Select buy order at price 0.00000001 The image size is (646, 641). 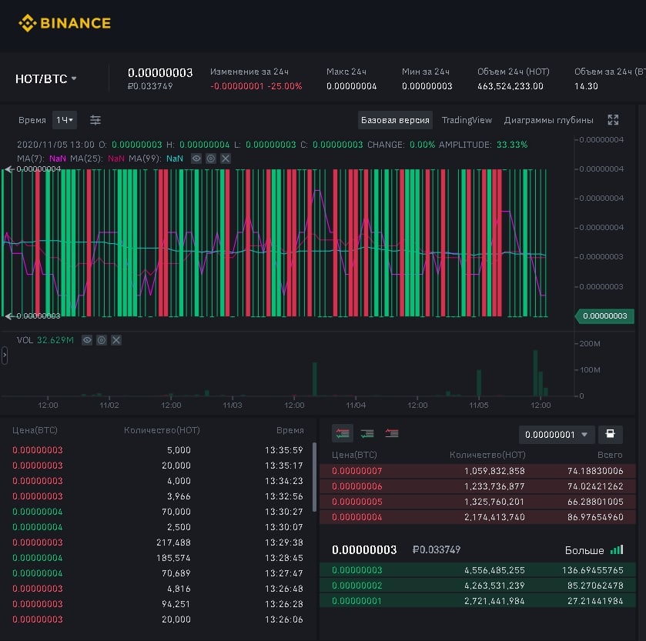[477, 601]
